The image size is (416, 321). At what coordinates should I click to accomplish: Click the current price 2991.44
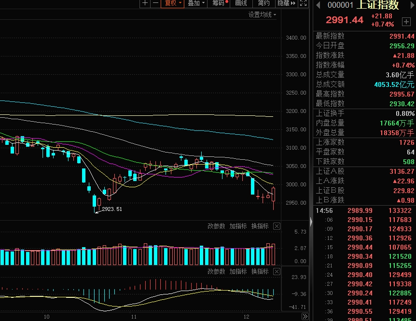click(345, 20)
